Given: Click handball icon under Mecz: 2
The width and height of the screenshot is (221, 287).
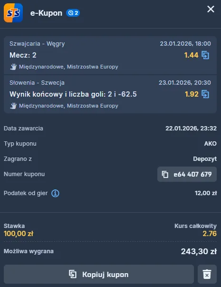Looking at the screenshot, I should tap(13, 67).
